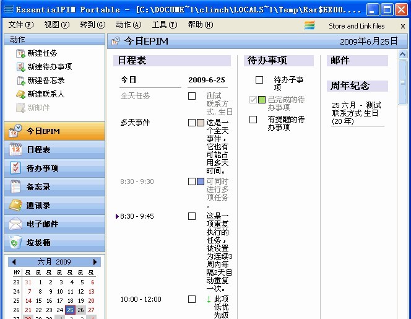The image size is (411, 319).
Task: Uncheck the 已完成的待办事项 checkbox
Action: 253,100
